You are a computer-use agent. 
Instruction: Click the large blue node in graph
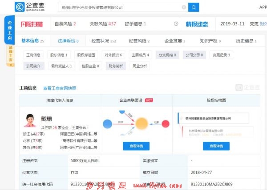click(107, 124)
